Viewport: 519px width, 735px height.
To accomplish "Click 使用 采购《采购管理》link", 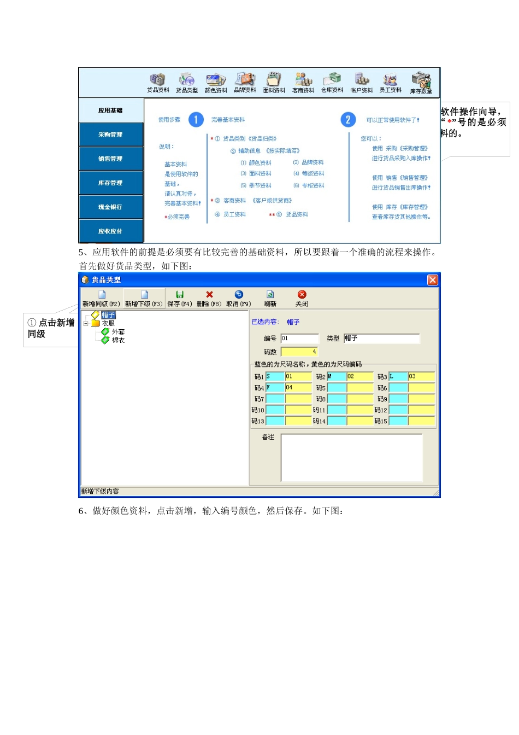I will click(400, 149).
